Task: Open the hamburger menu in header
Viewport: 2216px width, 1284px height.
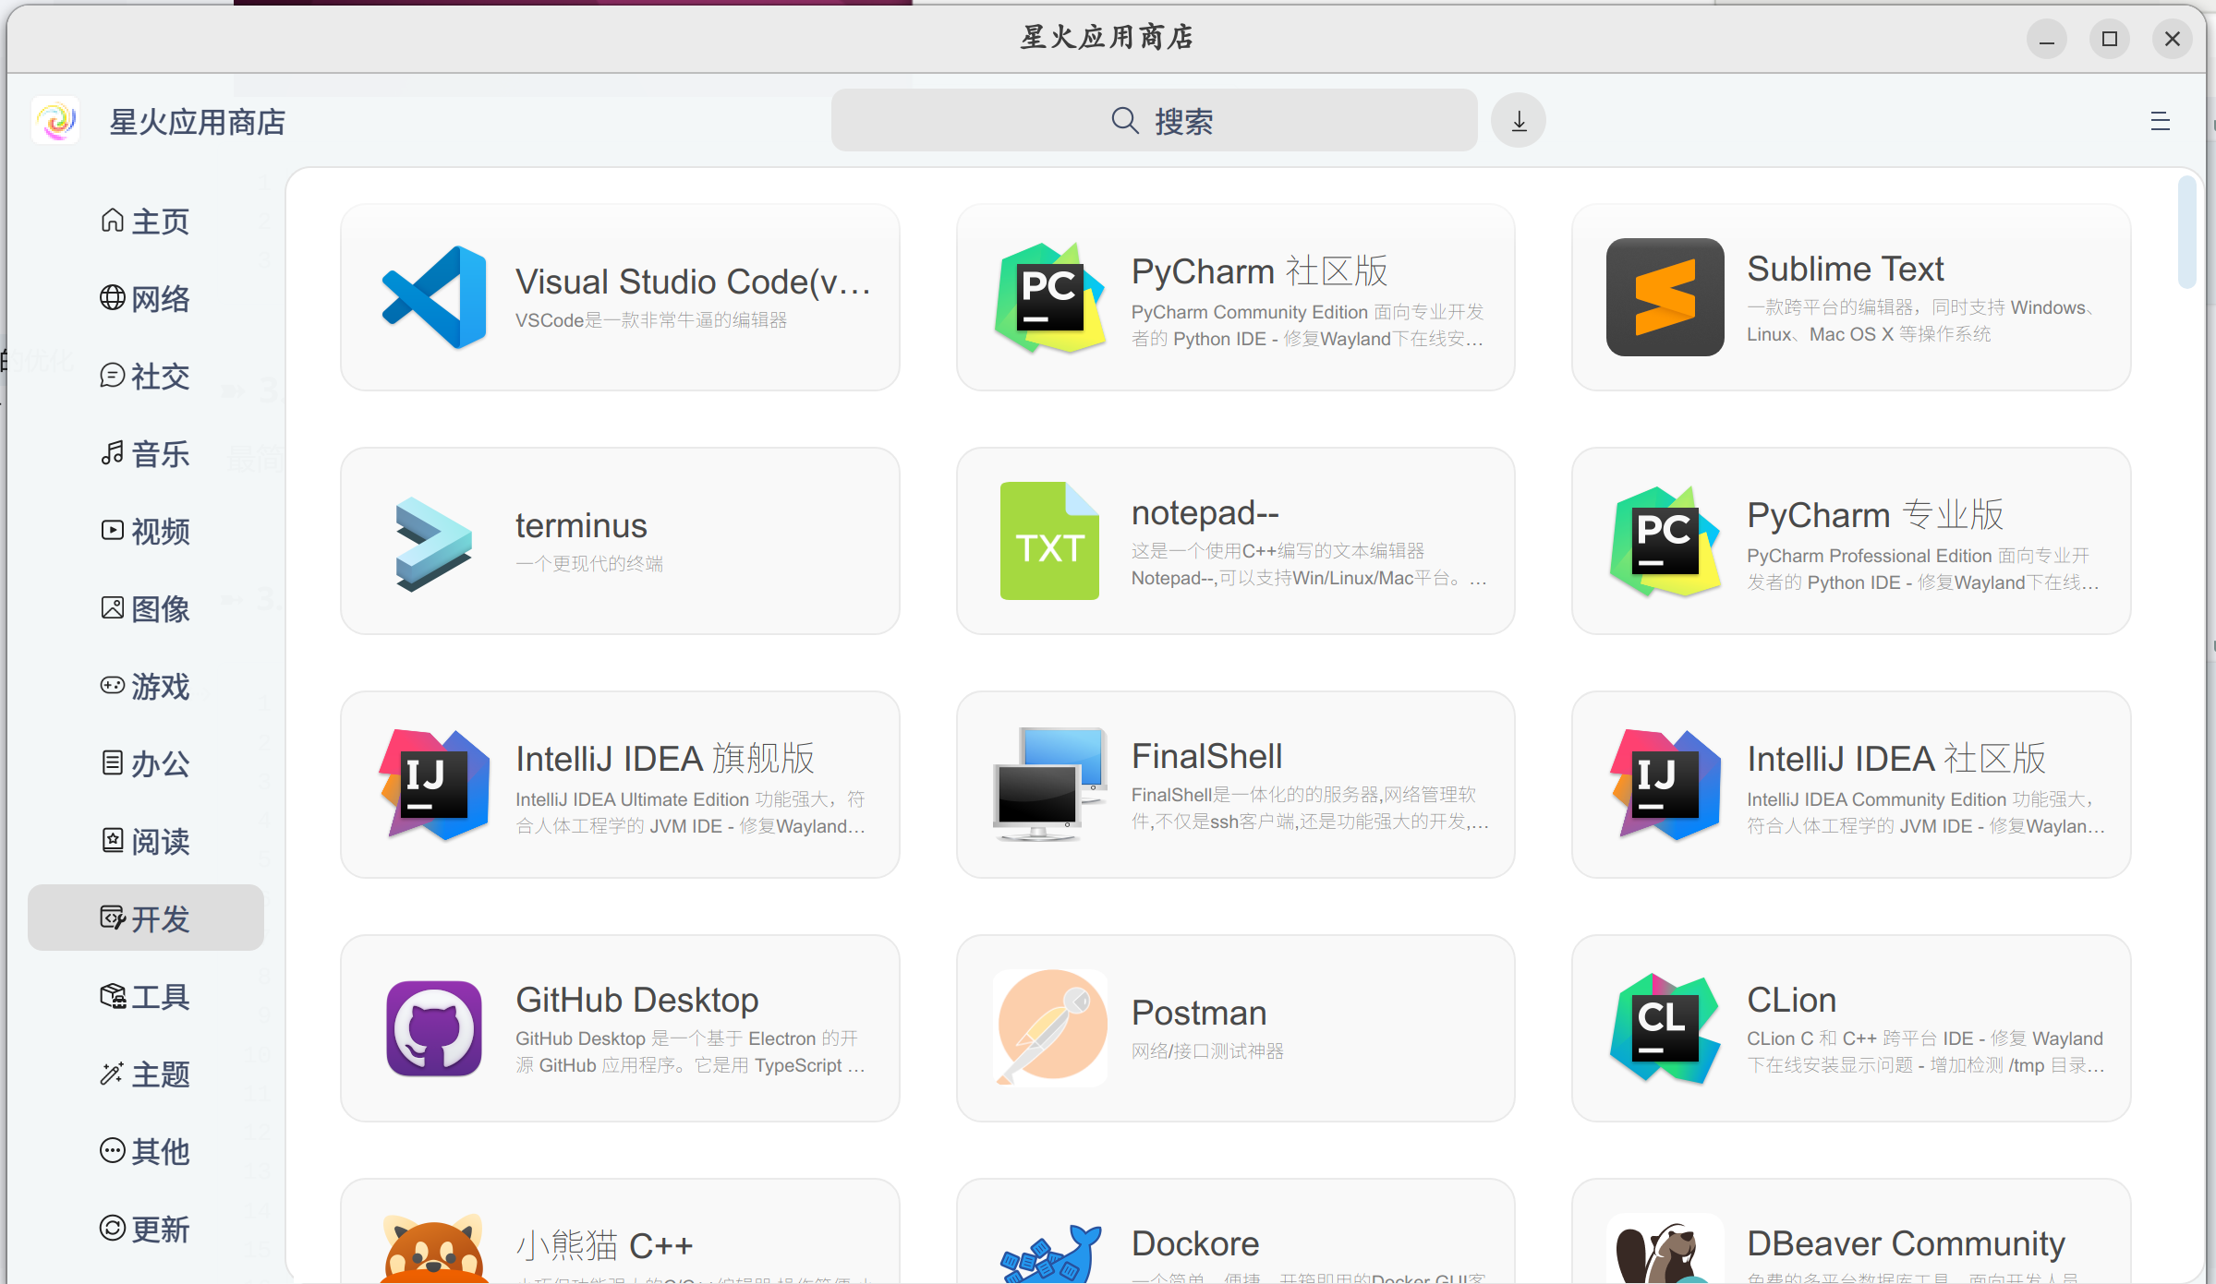Action: pos(2160,121)
